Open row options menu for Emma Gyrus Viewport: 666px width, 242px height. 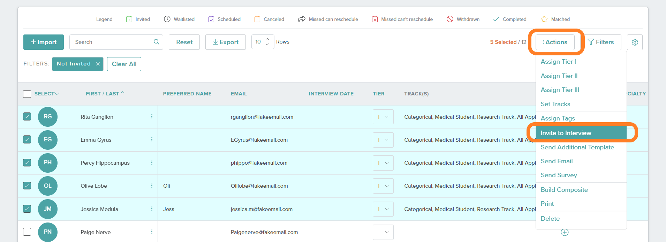click(x=152, y=139)
